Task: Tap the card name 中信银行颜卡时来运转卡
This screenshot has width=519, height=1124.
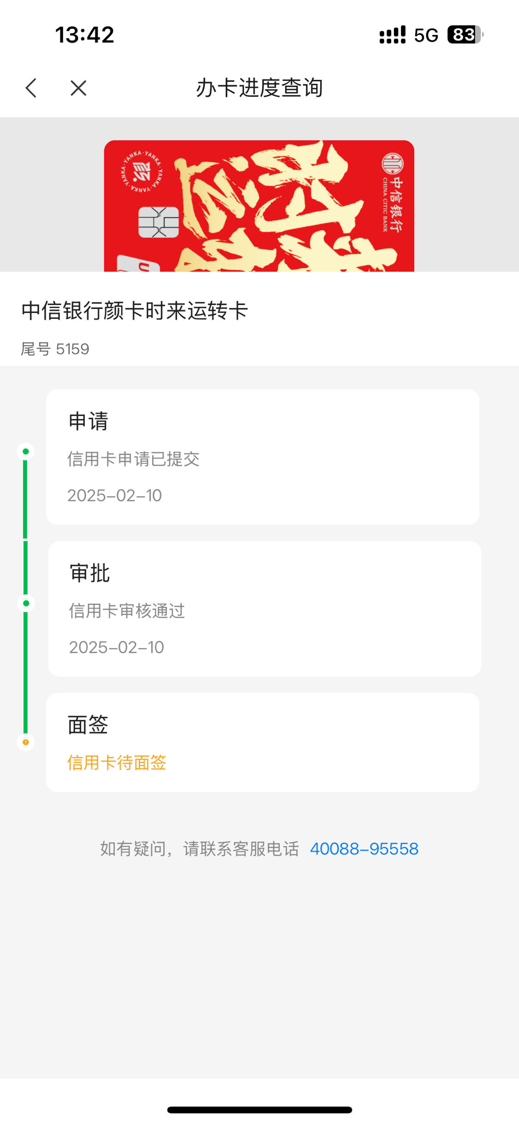Action: (x=135, y=311)
